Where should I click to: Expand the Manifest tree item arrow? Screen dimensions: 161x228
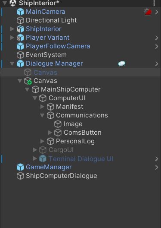[42, 107]
